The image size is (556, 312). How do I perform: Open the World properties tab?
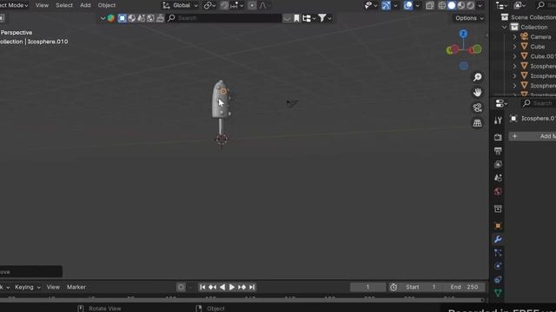click(x=498, y=192)
